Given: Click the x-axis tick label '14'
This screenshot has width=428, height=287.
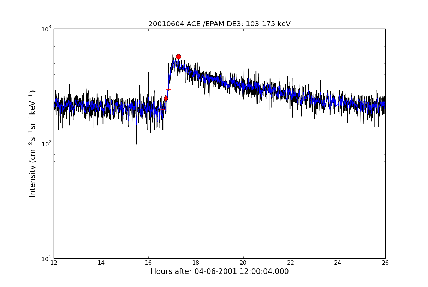Looking at the screenshot, I should (x=101, y=263).
